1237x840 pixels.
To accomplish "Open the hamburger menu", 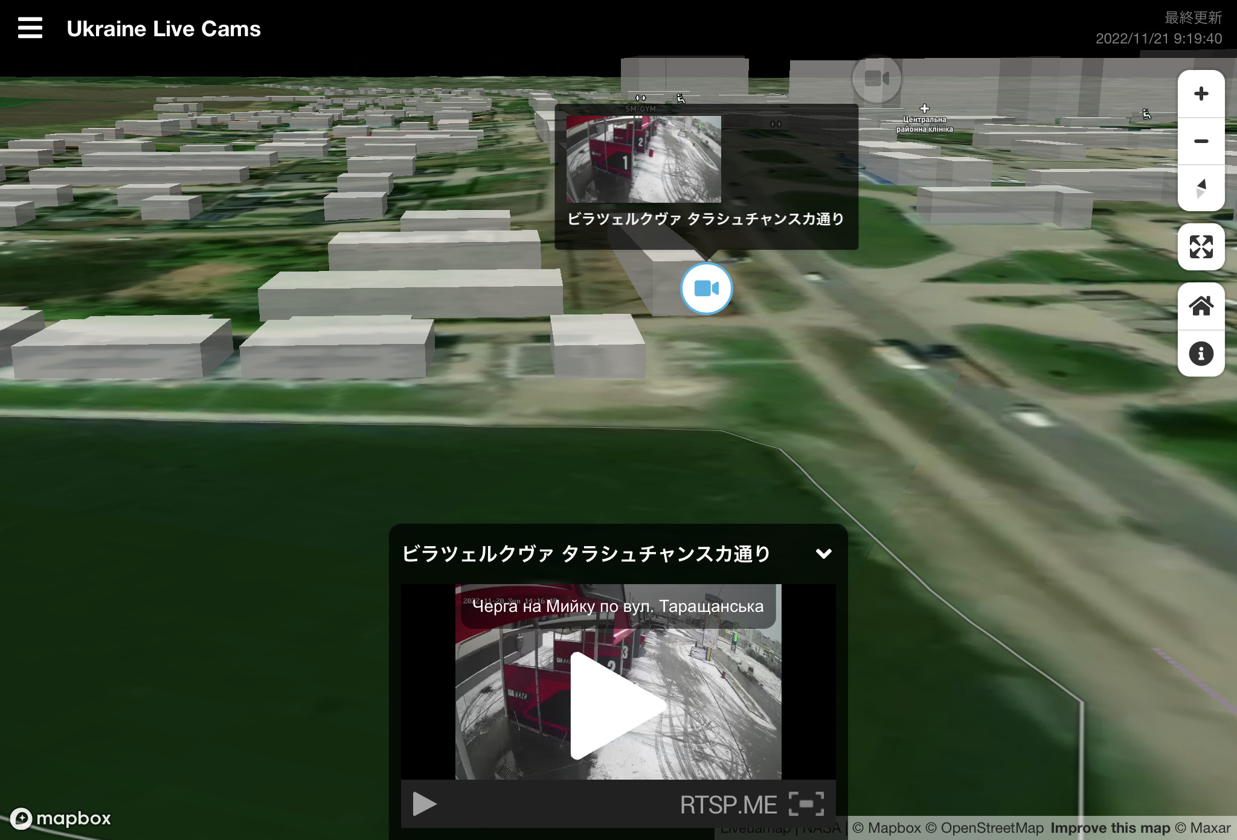I will 30,28.
